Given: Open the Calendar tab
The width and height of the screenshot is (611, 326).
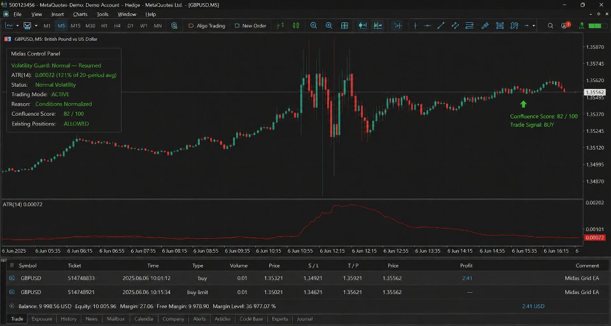Looking at the screenshot, I should pyautogui.click(x=144, y=318).
